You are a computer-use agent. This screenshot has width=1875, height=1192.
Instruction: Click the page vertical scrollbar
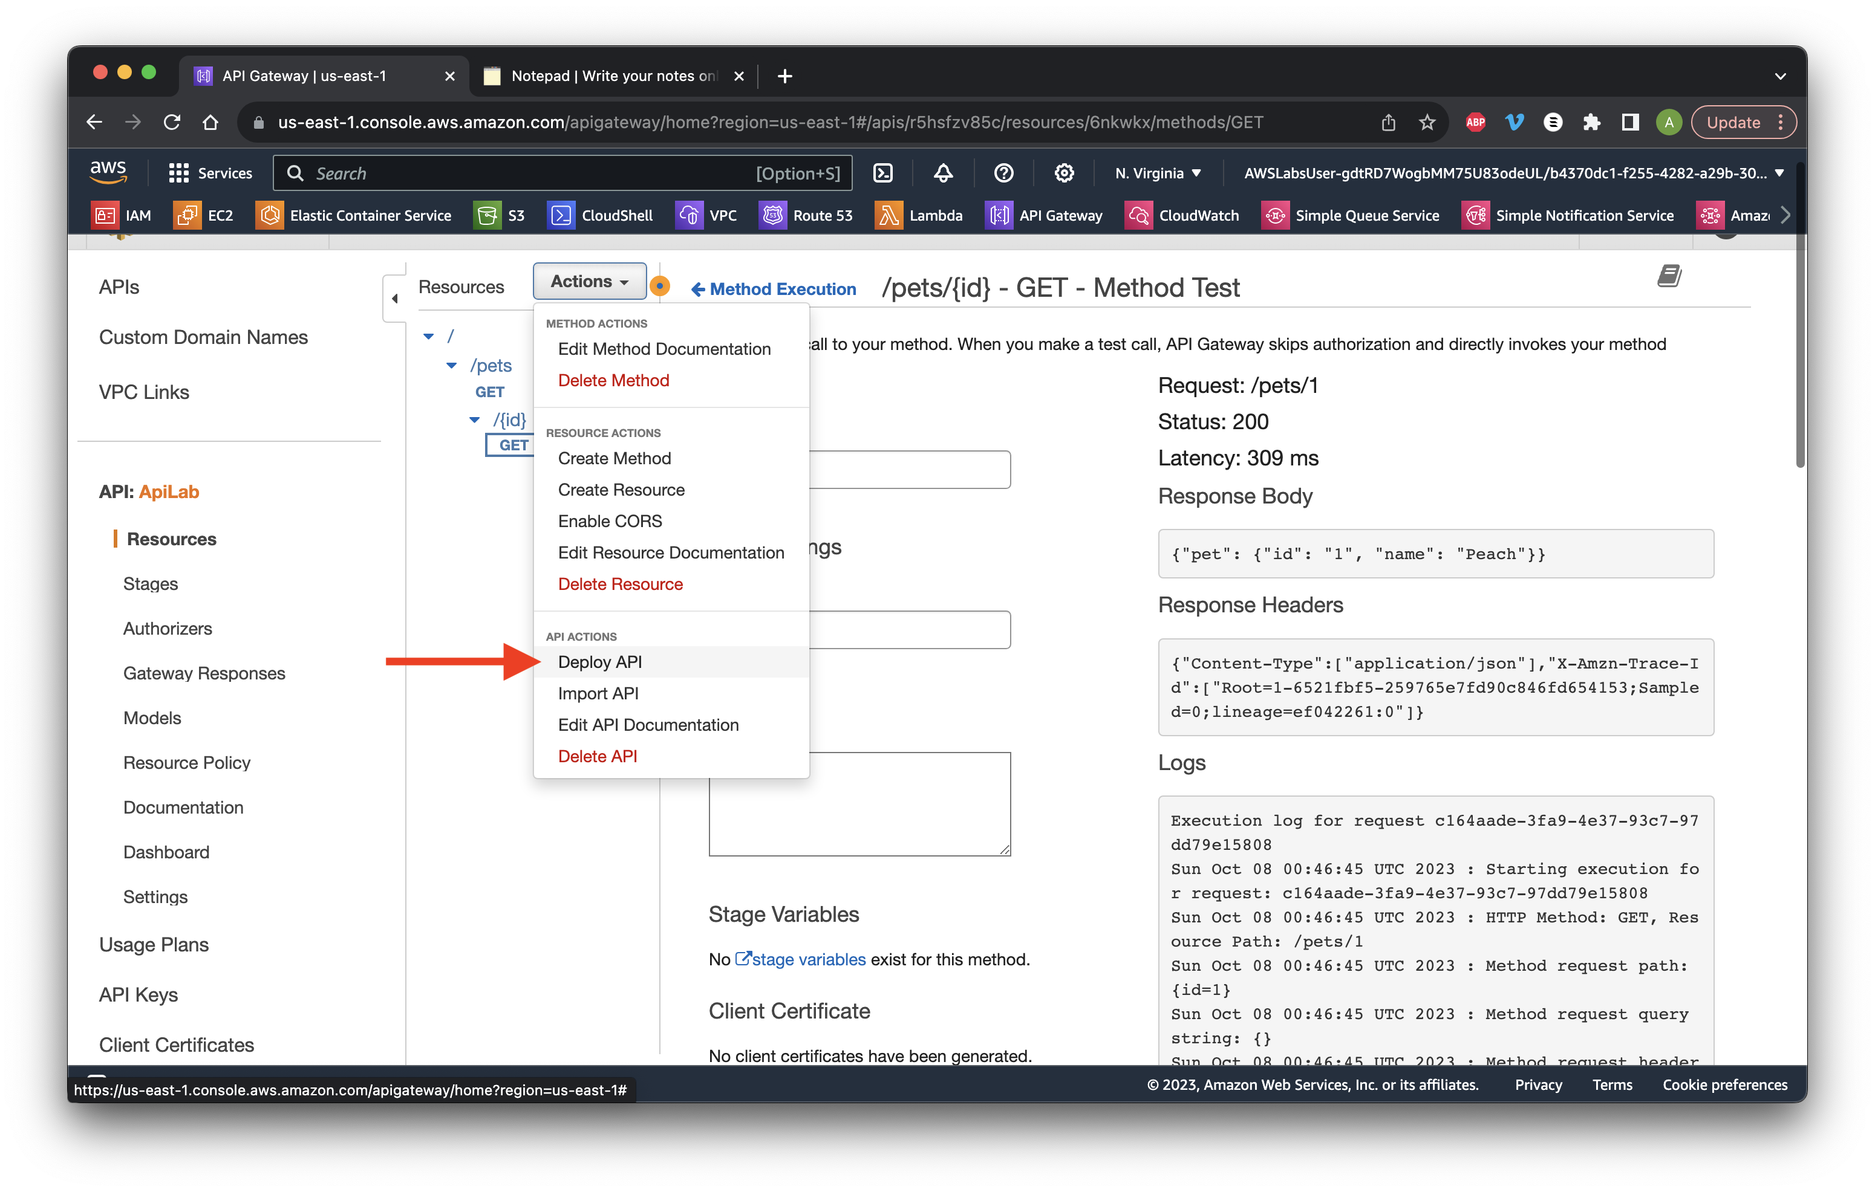[x=1799, y=314]
